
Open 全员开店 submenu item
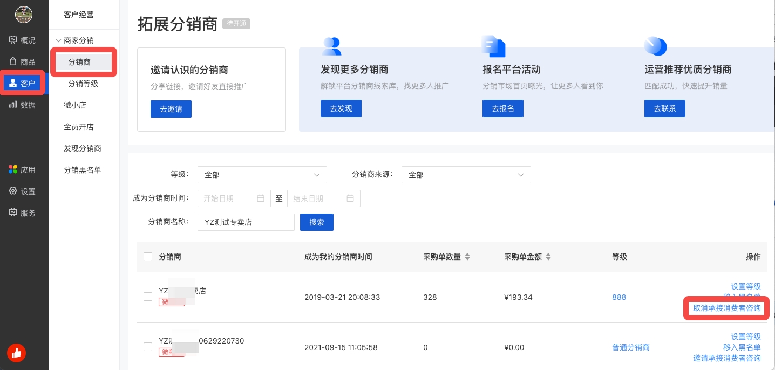pyautogui.click(x=79, y=127)
